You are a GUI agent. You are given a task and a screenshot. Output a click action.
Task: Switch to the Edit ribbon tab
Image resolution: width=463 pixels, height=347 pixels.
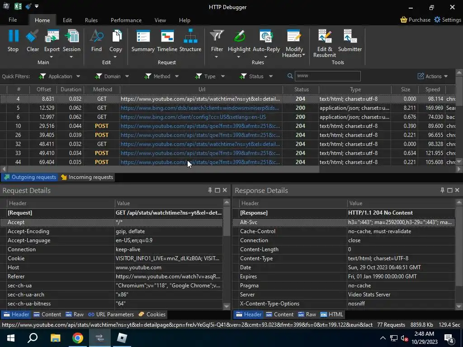tap(67, 20)
